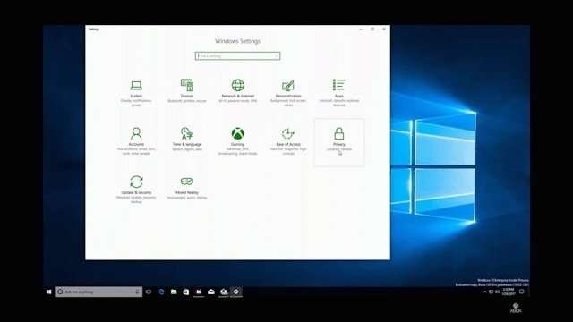The image size is (573, 322).
Task: Open Network & Internet globe icon
Action: 237,85
